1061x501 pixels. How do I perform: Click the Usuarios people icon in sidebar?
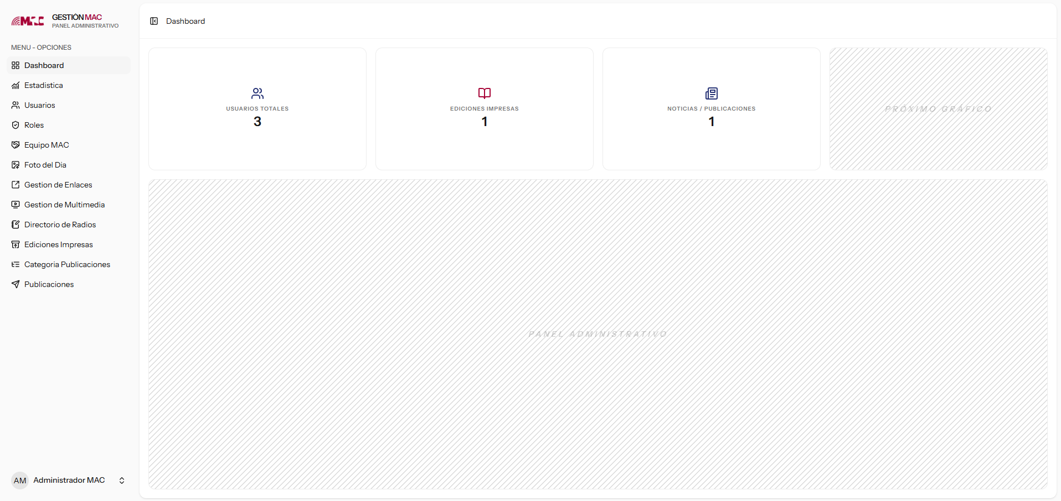point(16,105)
